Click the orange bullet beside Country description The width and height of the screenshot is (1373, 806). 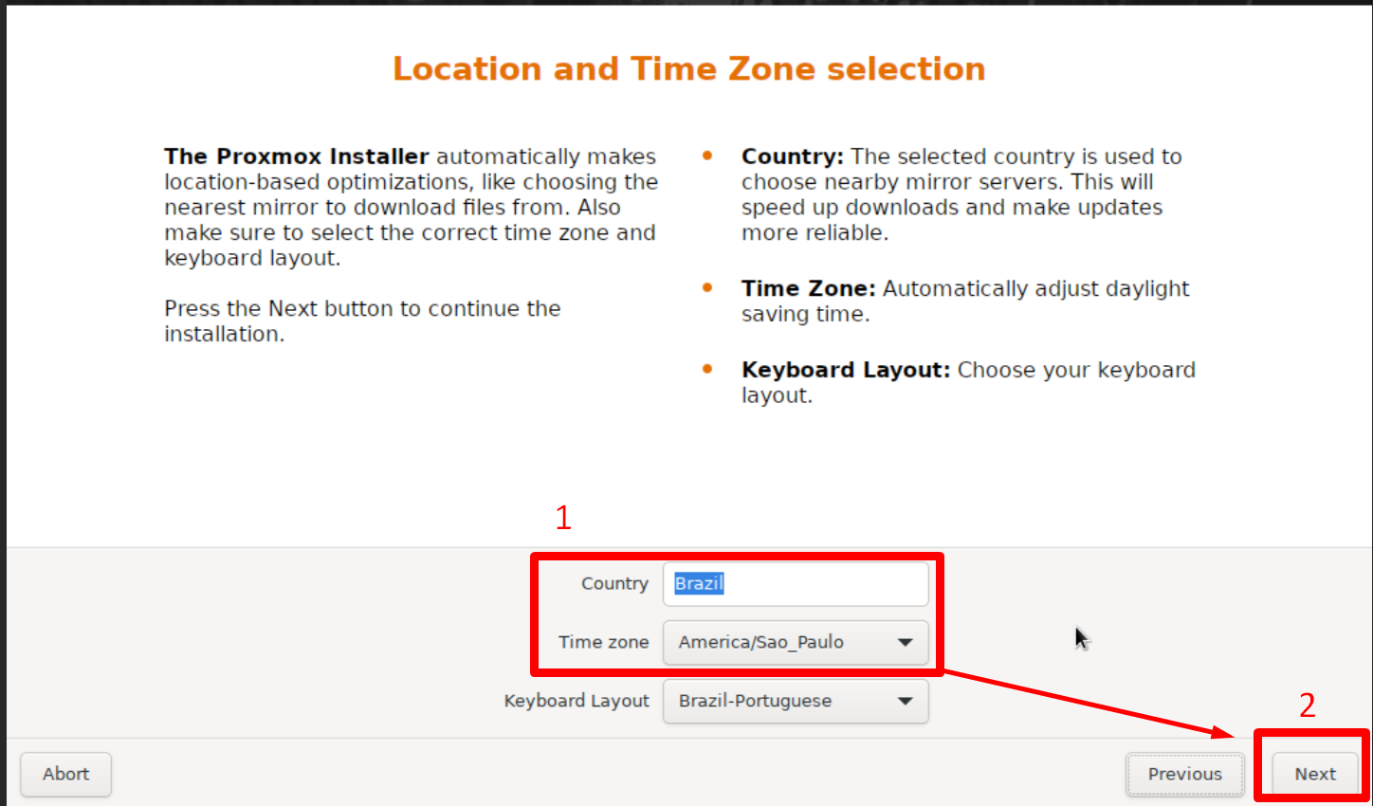coord(707,156)
